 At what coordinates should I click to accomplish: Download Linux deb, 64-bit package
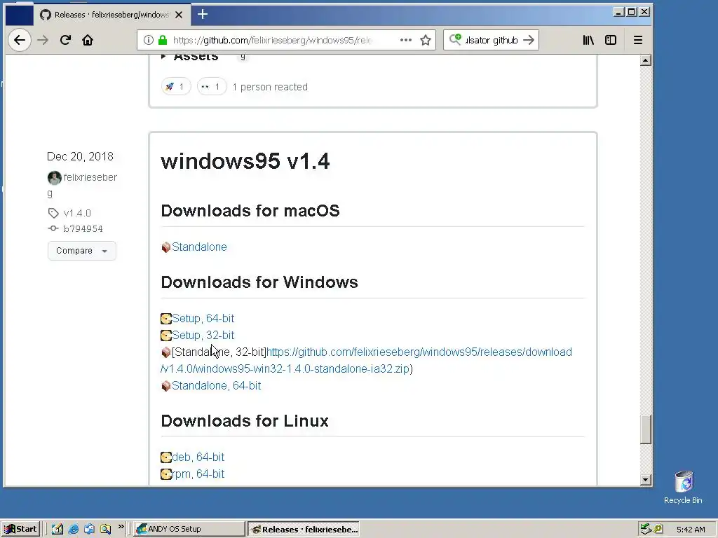[x=198, y=457]
